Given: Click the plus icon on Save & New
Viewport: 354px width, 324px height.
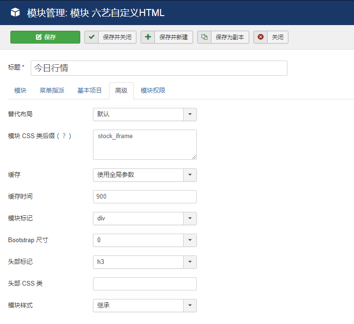Looking at the screenshot, I should (148, 37).
